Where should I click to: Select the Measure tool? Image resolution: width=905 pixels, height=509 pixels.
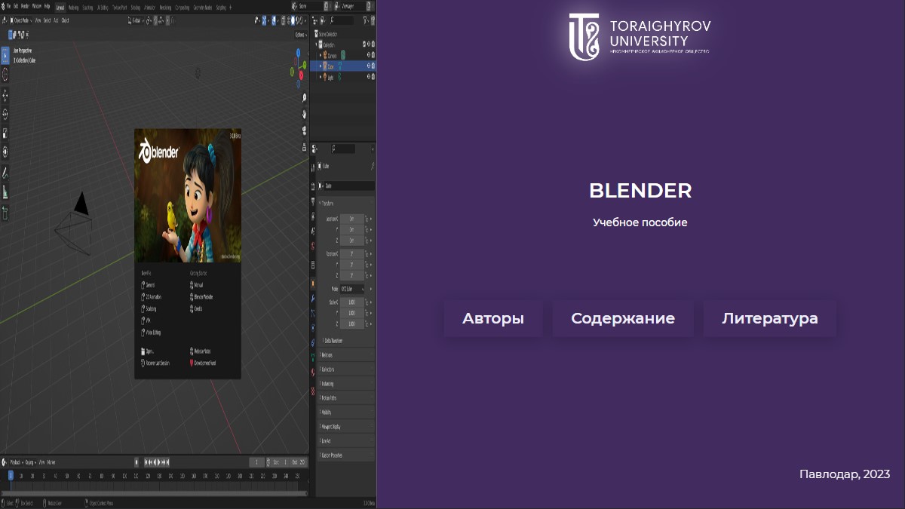click(6, 185)
